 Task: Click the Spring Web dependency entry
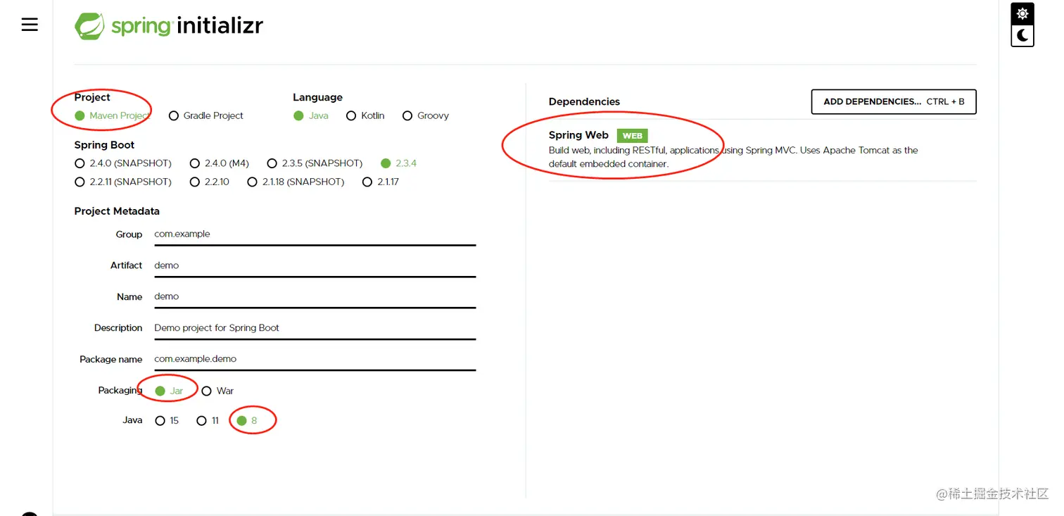762,149
